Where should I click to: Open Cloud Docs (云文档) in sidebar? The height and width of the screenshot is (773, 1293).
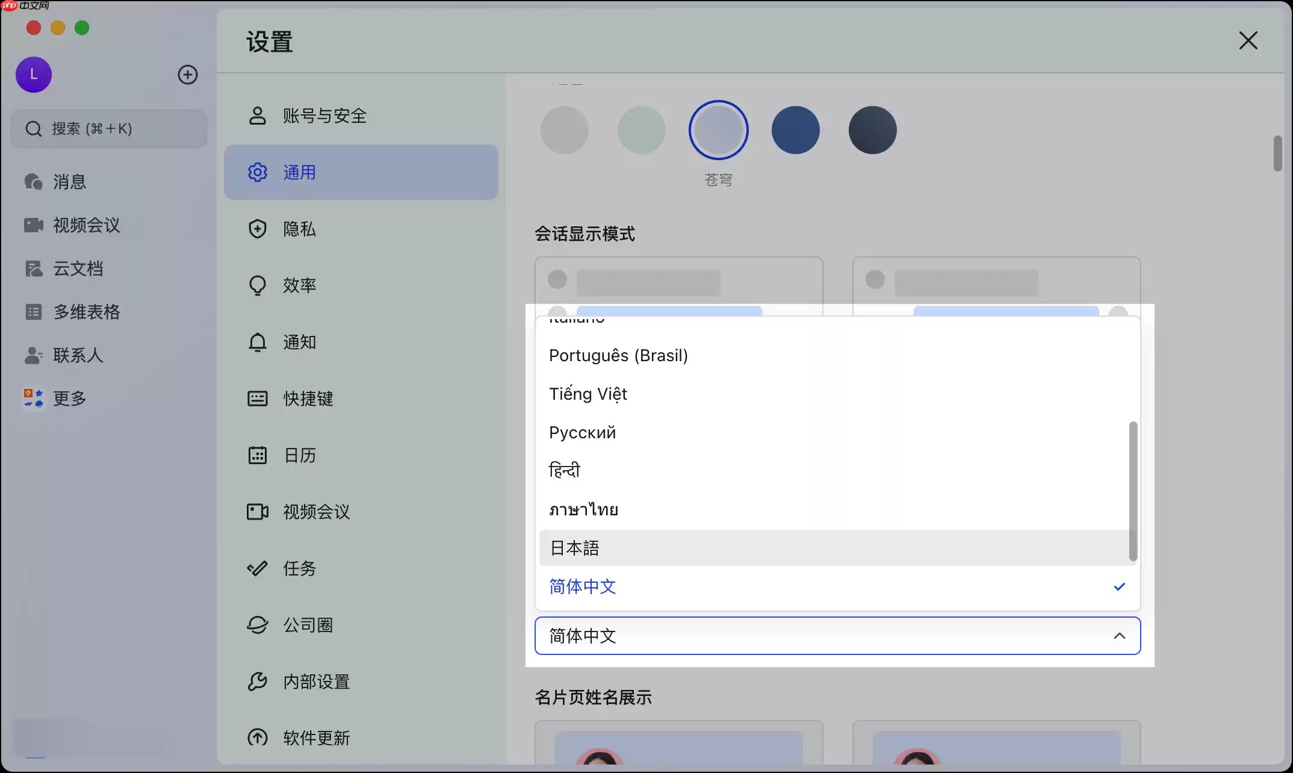pos(77,269)
